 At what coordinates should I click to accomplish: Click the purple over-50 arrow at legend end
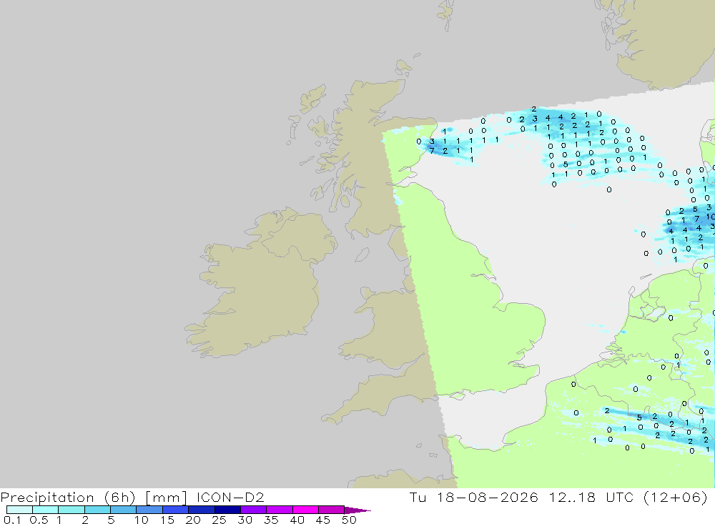click(x=357, y=510)
